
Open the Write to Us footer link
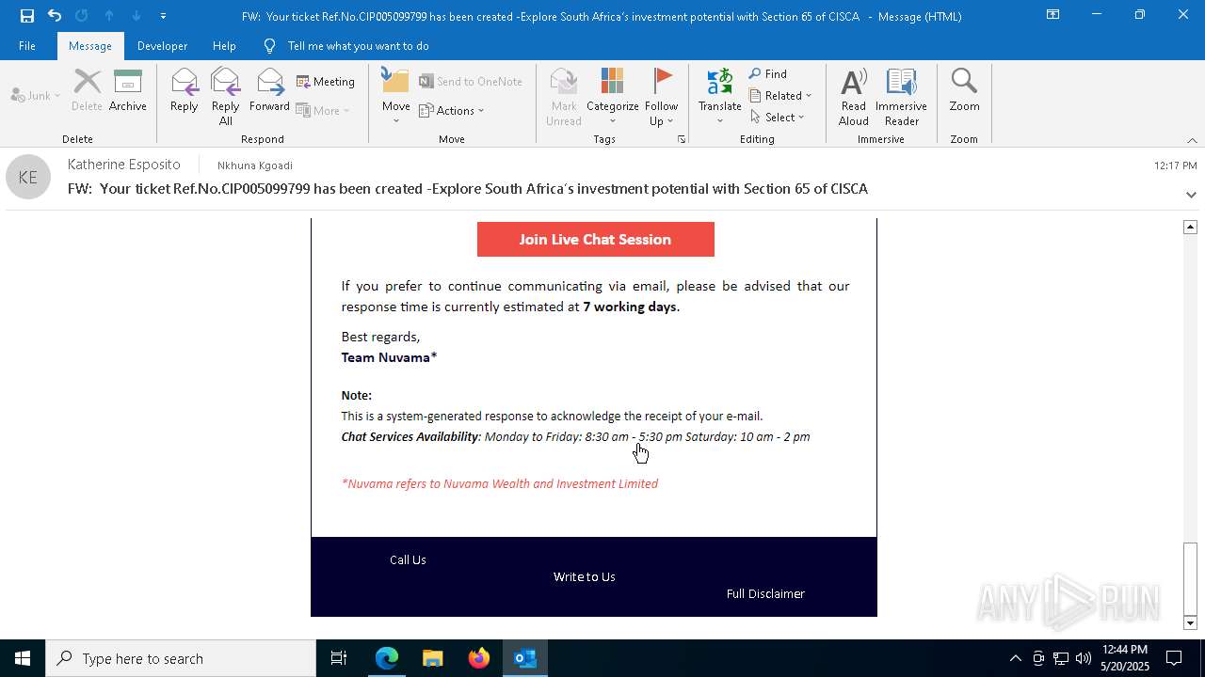pyautogui.click(x=584, y=576)
